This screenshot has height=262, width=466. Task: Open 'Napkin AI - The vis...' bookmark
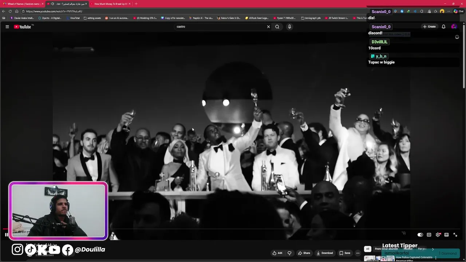coord(201,18)
